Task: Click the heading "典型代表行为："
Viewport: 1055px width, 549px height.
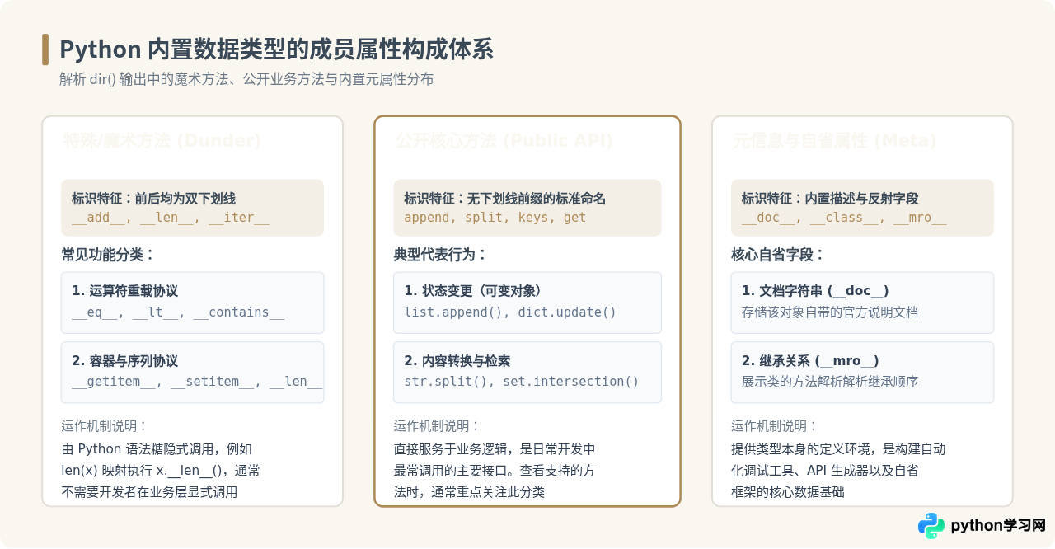Action: [x=441, y=255]
